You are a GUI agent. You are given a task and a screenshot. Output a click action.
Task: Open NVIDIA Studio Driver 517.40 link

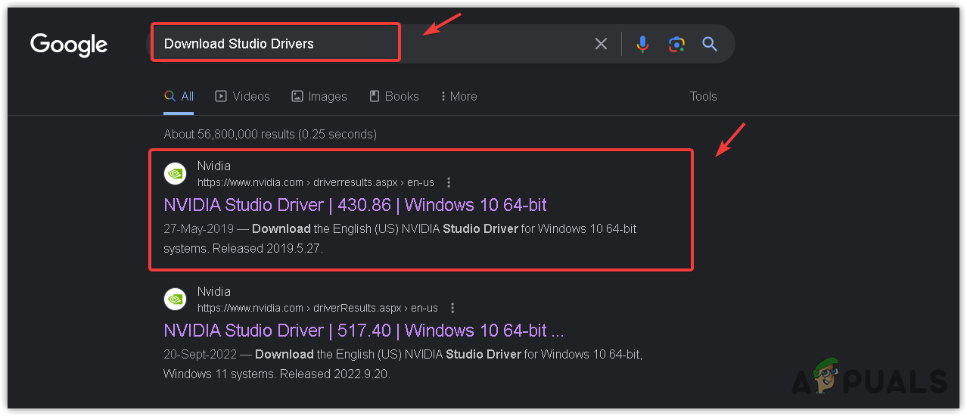click(x=364, y=331)
